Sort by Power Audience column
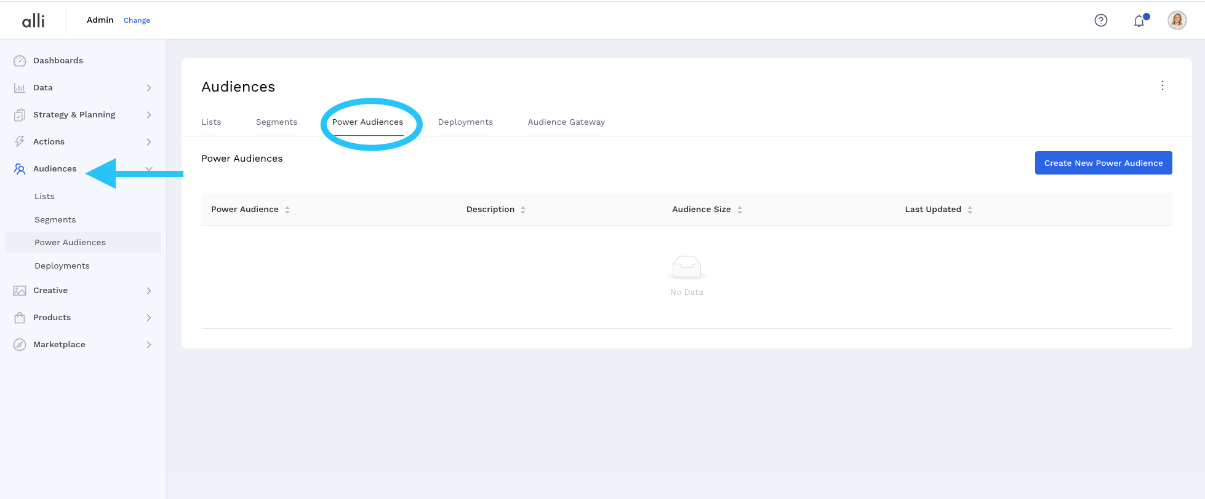The width and height of the screenshot is (1205, 499). tap(287, 210)
